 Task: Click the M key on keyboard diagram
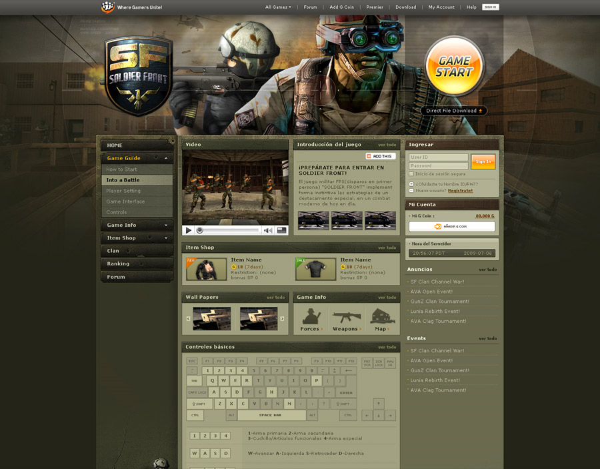click(x=289, y=404)
